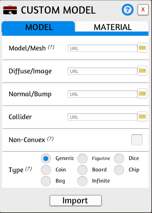Show the Model/Mesh (?) tooltip hint

coord(51,47)
